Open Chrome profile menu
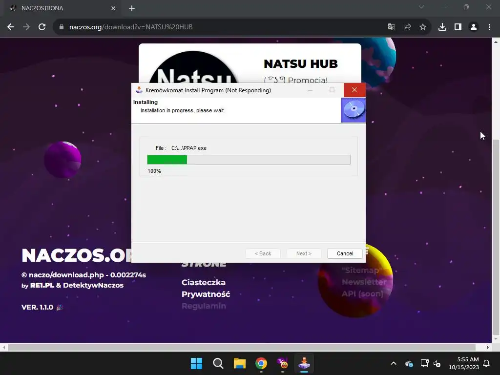The width and height of the screenshot is (500, 375). tap(474, 27)
